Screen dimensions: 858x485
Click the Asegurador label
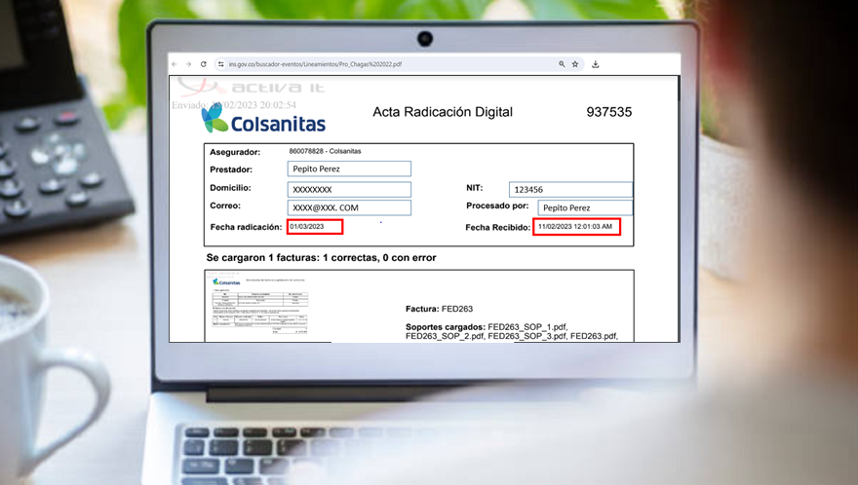(x=235, y=152)
